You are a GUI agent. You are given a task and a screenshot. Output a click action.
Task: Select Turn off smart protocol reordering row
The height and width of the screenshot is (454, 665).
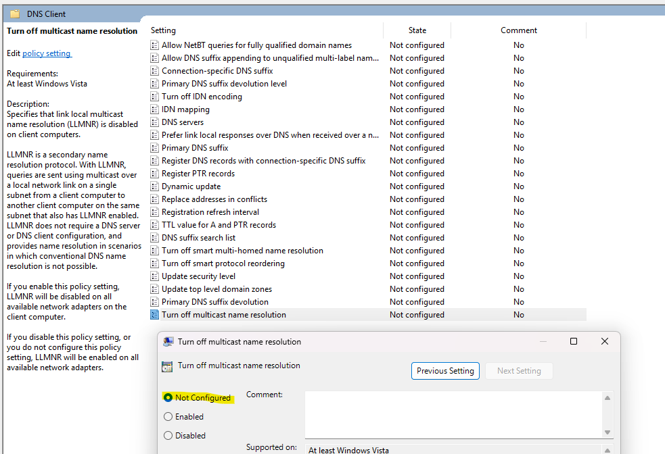tap(368, 263)
